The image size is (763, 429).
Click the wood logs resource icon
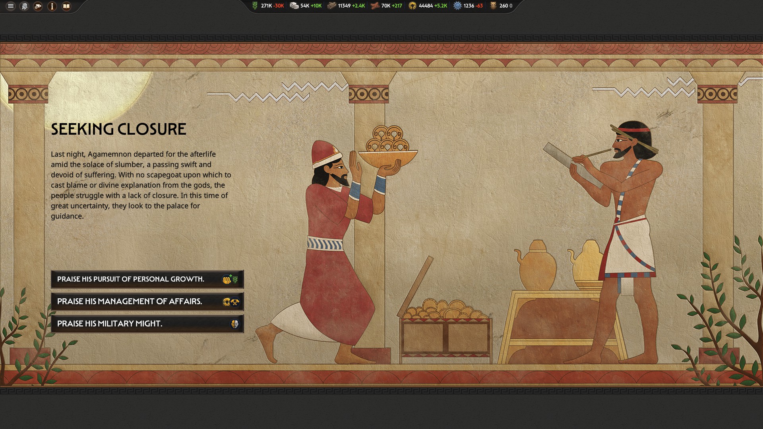332,6
